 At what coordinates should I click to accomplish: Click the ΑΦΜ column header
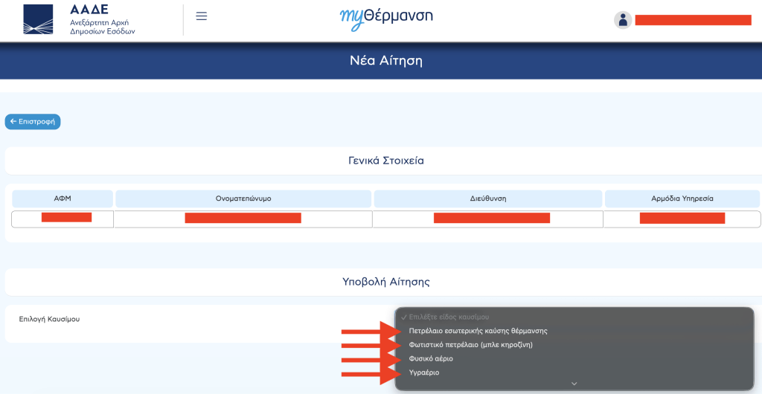coord(63,199)
